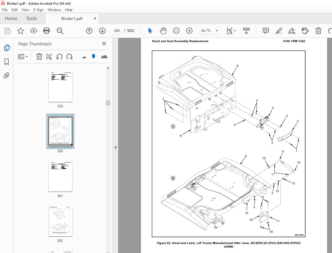
Task: Click the 0100 YRM 1342 header text
Action: coord(294,41)
